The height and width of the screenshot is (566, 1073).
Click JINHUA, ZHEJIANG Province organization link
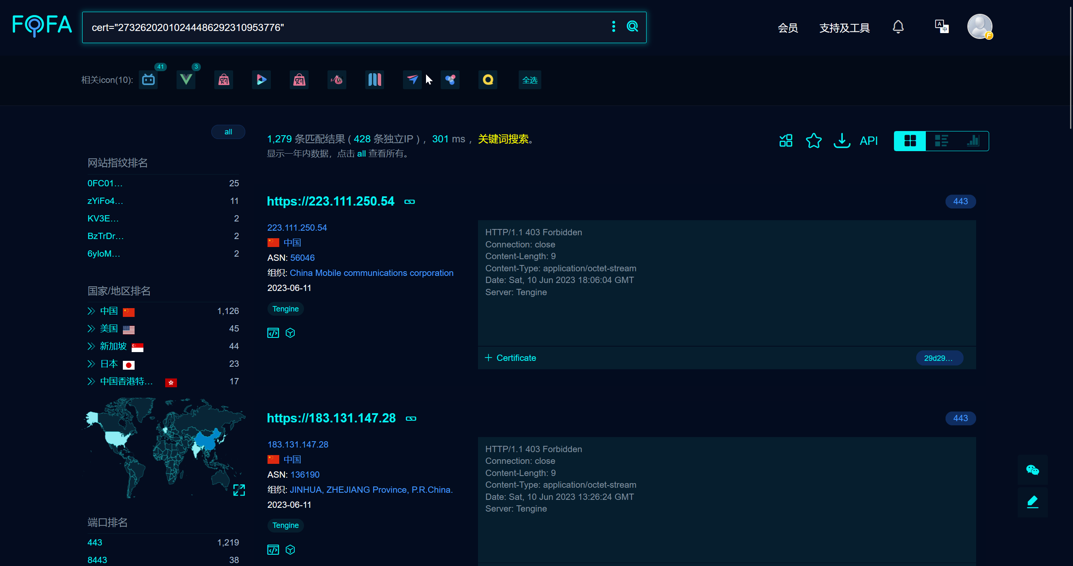(x=371, y=490)
